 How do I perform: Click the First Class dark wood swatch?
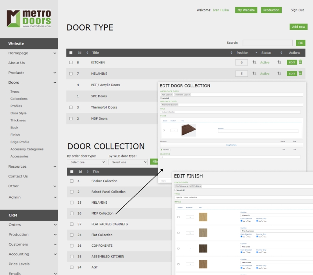203,248
